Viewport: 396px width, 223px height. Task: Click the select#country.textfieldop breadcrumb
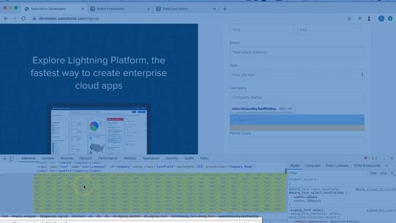click(x=238, y=216)
